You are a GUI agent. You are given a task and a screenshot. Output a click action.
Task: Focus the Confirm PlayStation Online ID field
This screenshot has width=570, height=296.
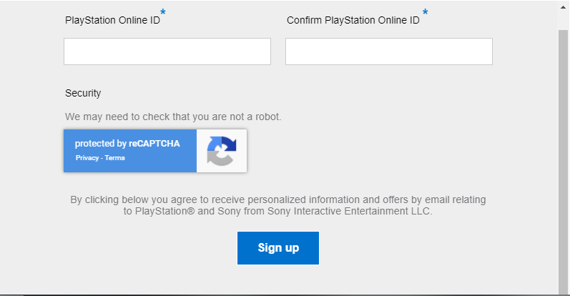coord(389,51)
